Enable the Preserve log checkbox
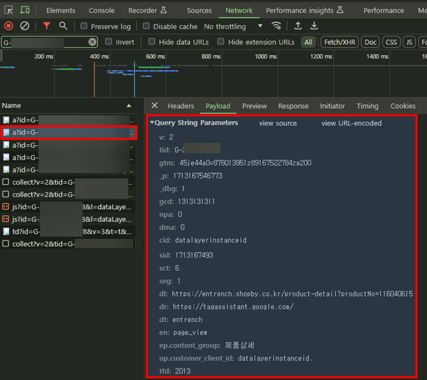 point(84,26)
